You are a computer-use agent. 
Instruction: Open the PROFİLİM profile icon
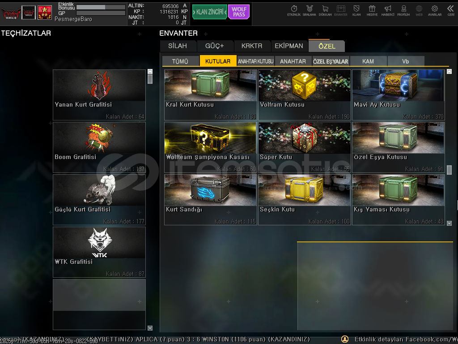coord(403,11)
